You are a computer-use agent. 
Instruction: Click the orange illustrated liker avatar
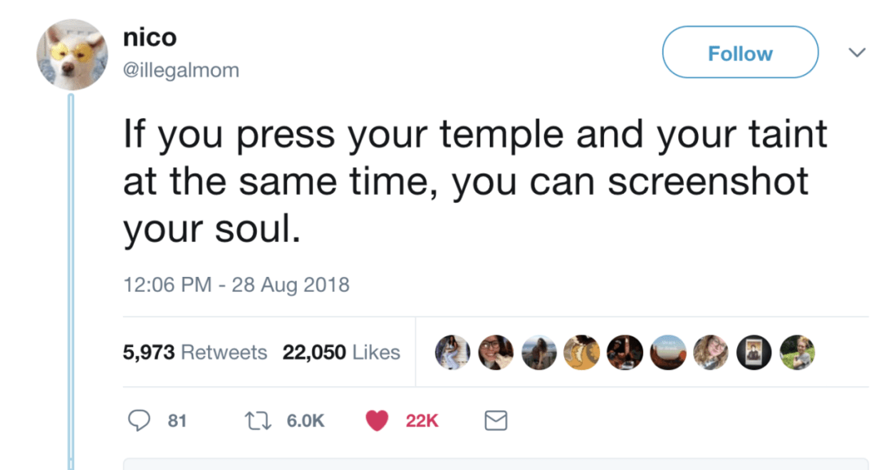click(x=581, y=353)
